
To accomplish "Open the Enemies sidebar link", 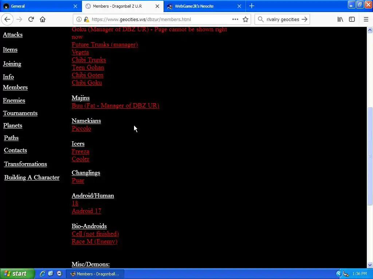I will [14, 101].
